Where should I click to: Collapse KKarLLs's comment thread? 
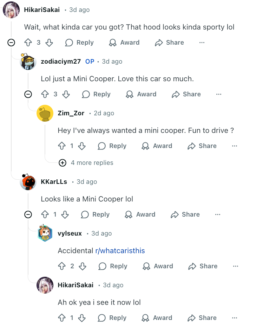(x=28, y=214)
